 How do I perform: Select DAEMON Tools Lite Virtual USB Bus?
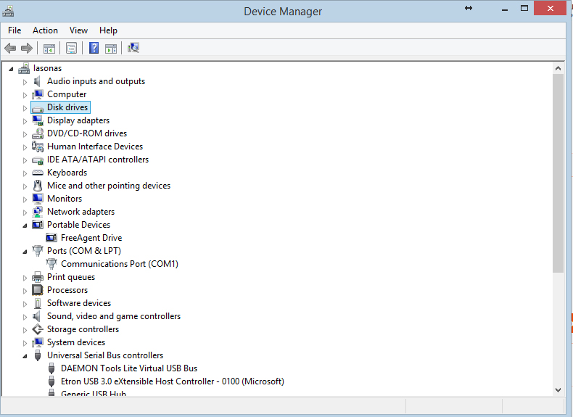coord(128,368)
